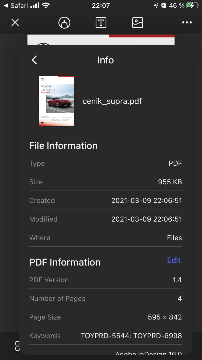Tap the Page Size 595 × 842 value

point(165,317)
